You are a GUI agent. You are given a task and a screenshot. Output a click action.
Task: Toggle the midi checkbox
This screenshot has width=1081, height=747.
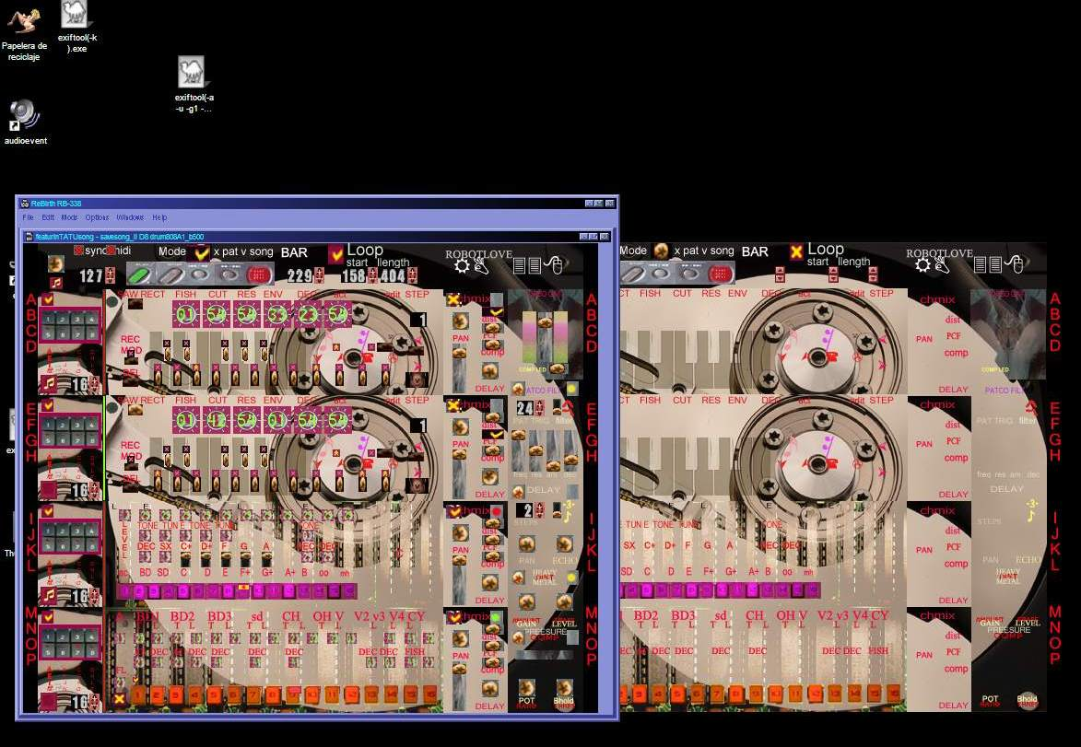(x=111, y=251)
